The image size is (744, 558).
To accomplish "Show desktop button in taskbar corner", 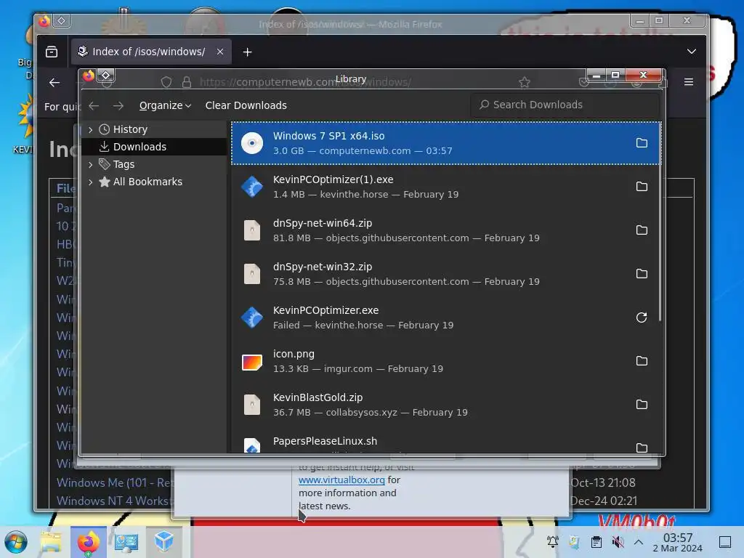I will 725,542.
